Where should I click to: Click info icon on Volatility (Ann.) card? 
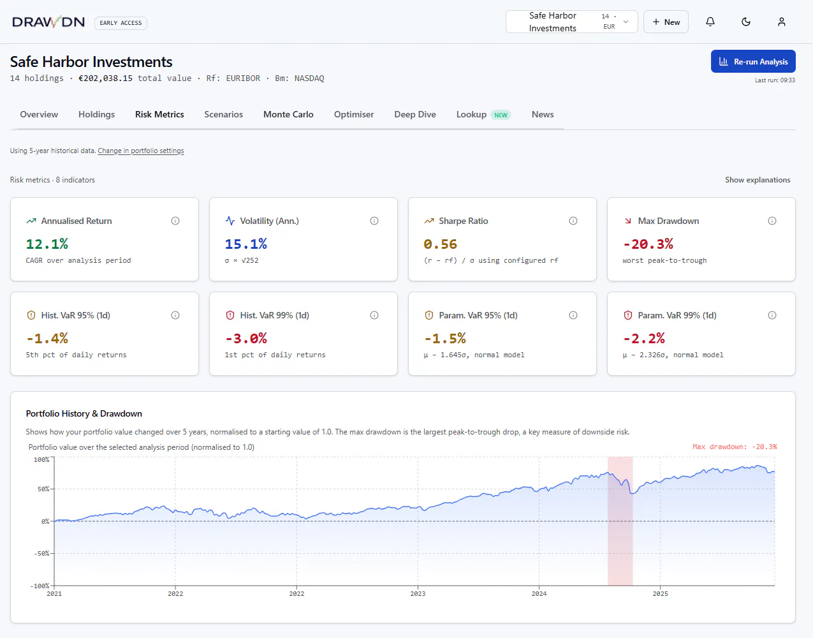[374, 221]
